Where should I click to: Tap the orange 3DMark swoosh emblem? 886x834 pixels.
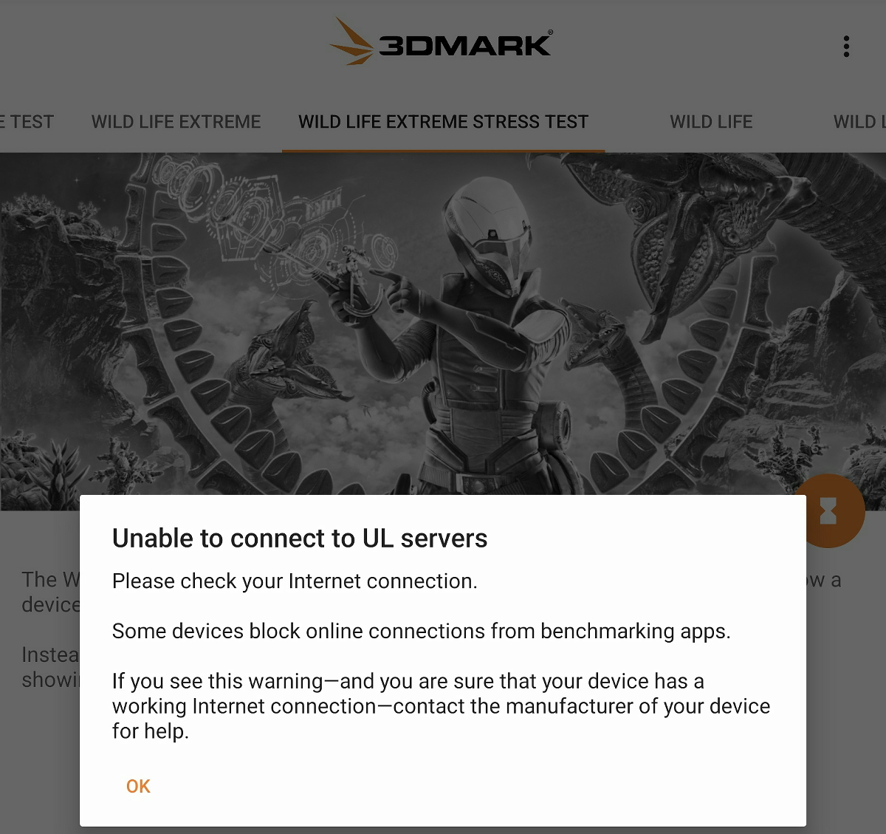pos(351,41)
